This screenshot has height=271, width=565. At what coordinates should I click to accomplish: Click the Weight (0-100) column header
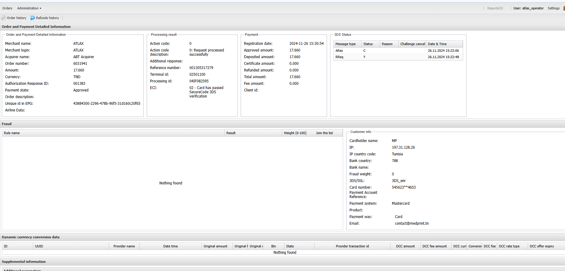click(x=295, y=133)
